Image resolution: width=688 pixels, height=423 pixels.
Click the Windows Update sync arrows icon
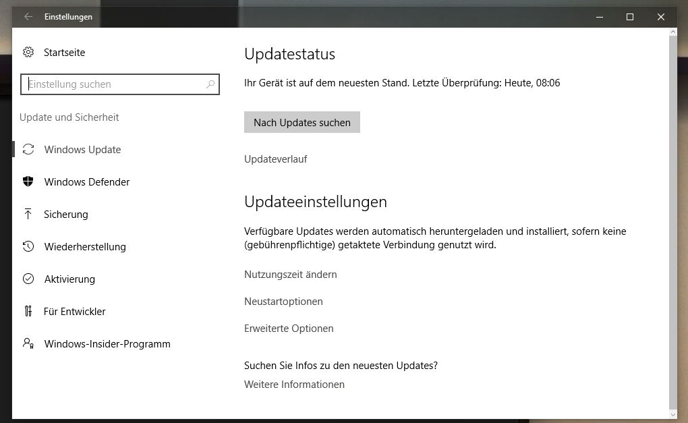coord(28,149)
